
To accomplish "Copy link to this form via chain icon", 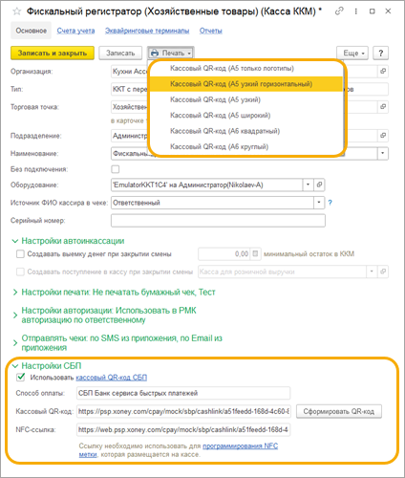I will [339, 11].
